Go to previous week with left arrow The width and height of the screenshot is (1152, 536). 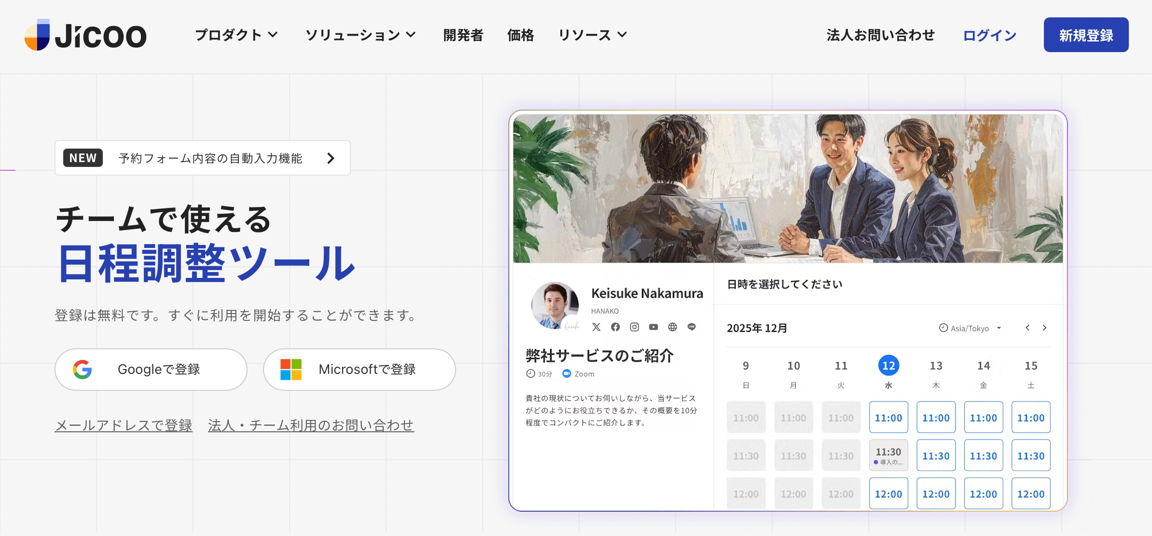point(1027,328)
